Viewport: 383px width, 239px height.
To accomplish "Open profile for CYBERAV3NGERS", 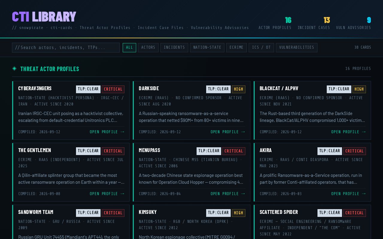I will 107,132.
